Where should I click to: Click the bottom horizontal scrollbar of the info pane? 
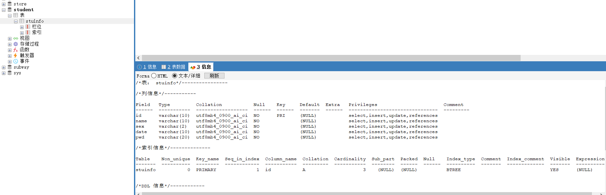[x=367, y=193]
